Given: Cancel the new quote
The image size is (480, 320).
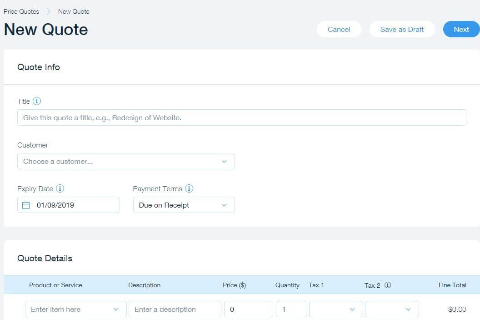Looking at the screenshot, I should (x=339, y=30).
